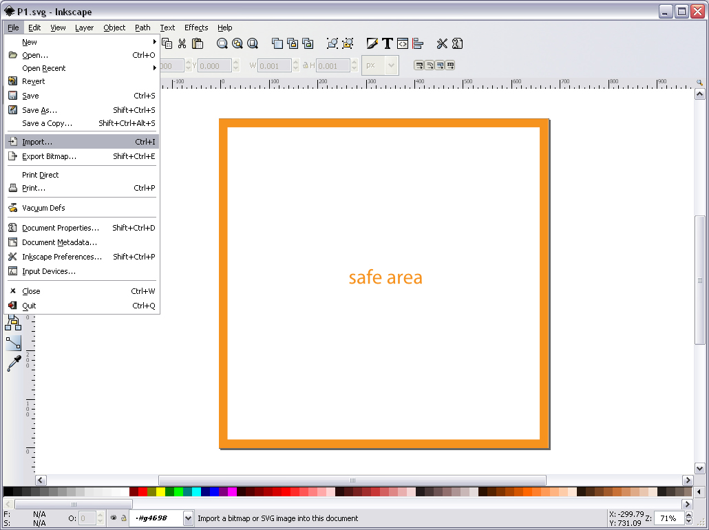The image size is (709, 530).
Task: Select the Color Picker eyedropper tool
Action: 14,363
